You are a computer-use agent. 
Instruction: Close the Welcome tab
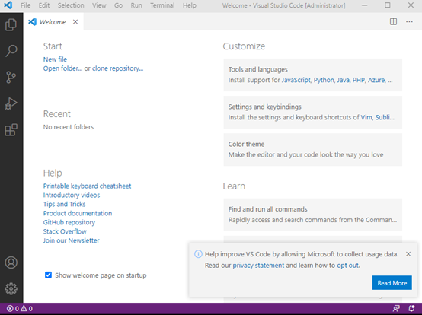pyautogui.click(x=75, y=22)
